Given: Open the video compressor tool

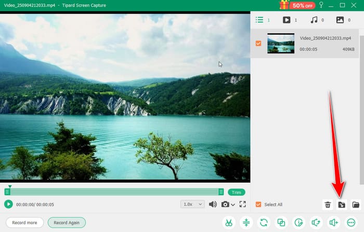Looking at the screenshot, I should pyautogui.click(x=246, y=223).
